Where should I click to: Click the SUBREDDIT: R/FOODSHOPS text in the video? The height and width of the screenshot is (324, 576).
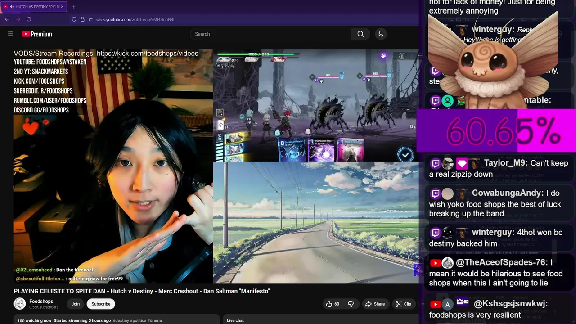tap(43, 91)
